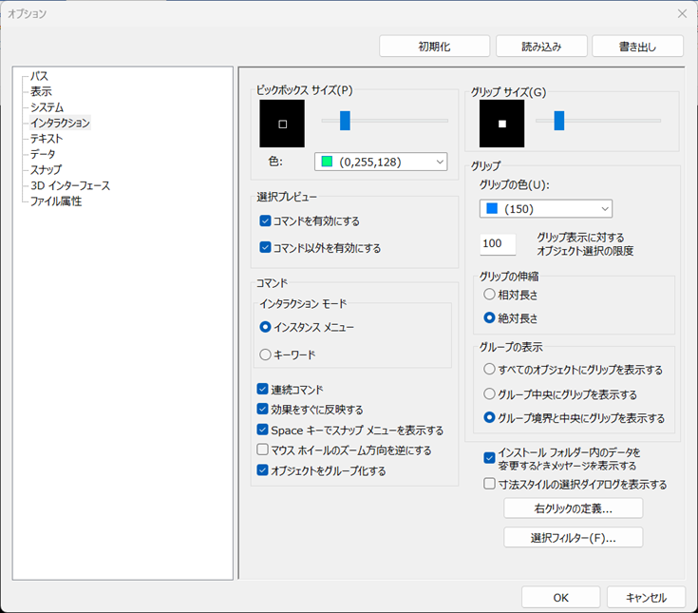Select システム in the left tree

pos(47,107)
